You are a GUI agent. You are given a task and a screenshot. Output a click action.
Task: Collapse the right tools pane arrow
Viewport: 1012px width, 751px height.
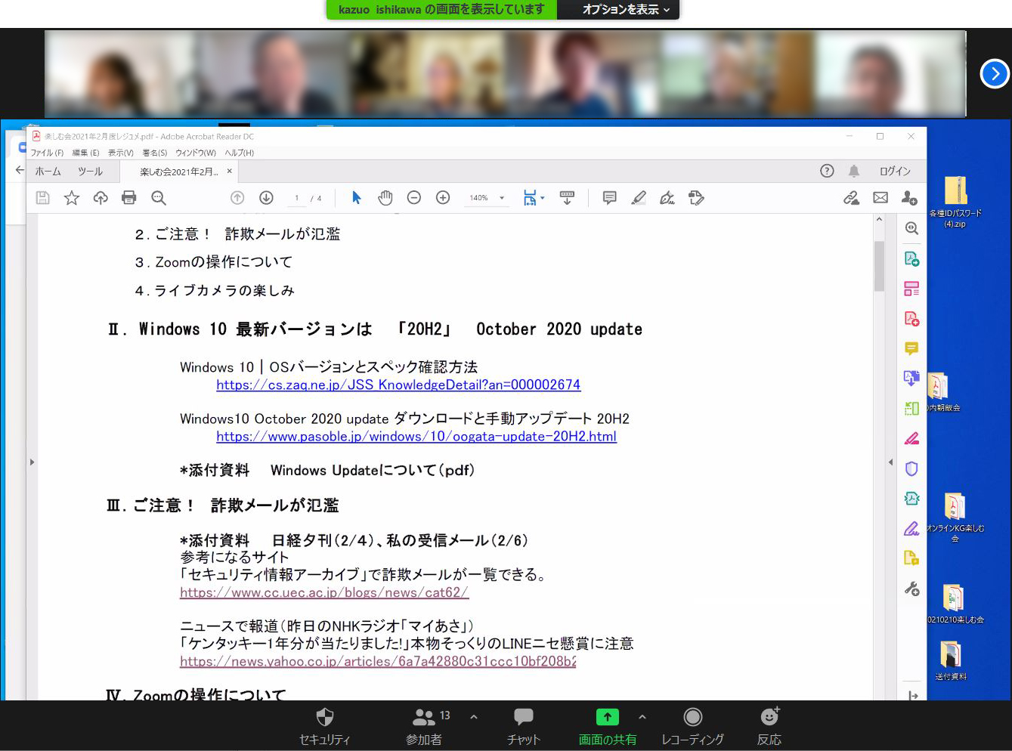[x=890, y=462]
